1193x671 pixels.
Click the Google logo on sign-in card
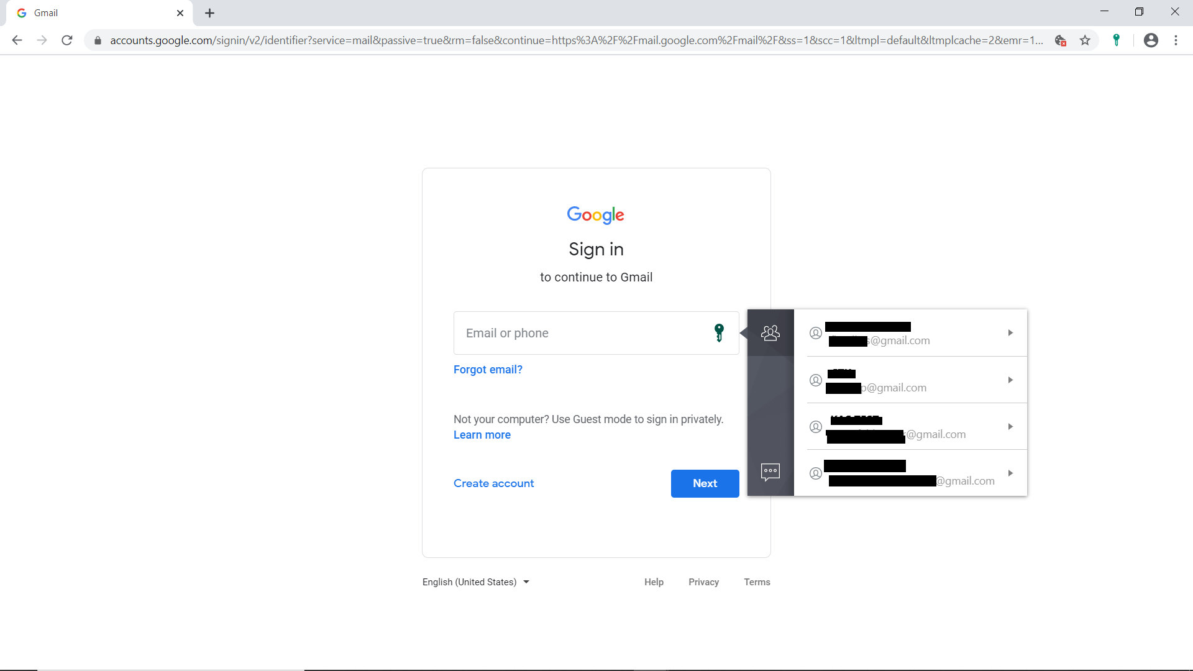[x=596, y=215]
